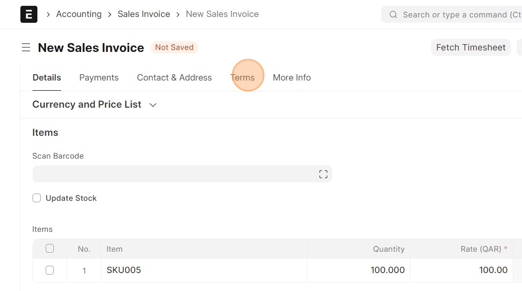Screen dimensions: 522x291
Task: Click the search magnifier icon
Action: pyautogui.click(x=393, y=15)
